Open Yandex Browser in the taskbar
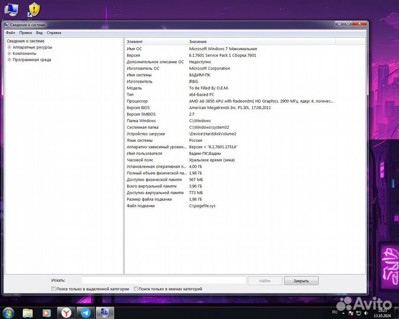 point(66,313)
